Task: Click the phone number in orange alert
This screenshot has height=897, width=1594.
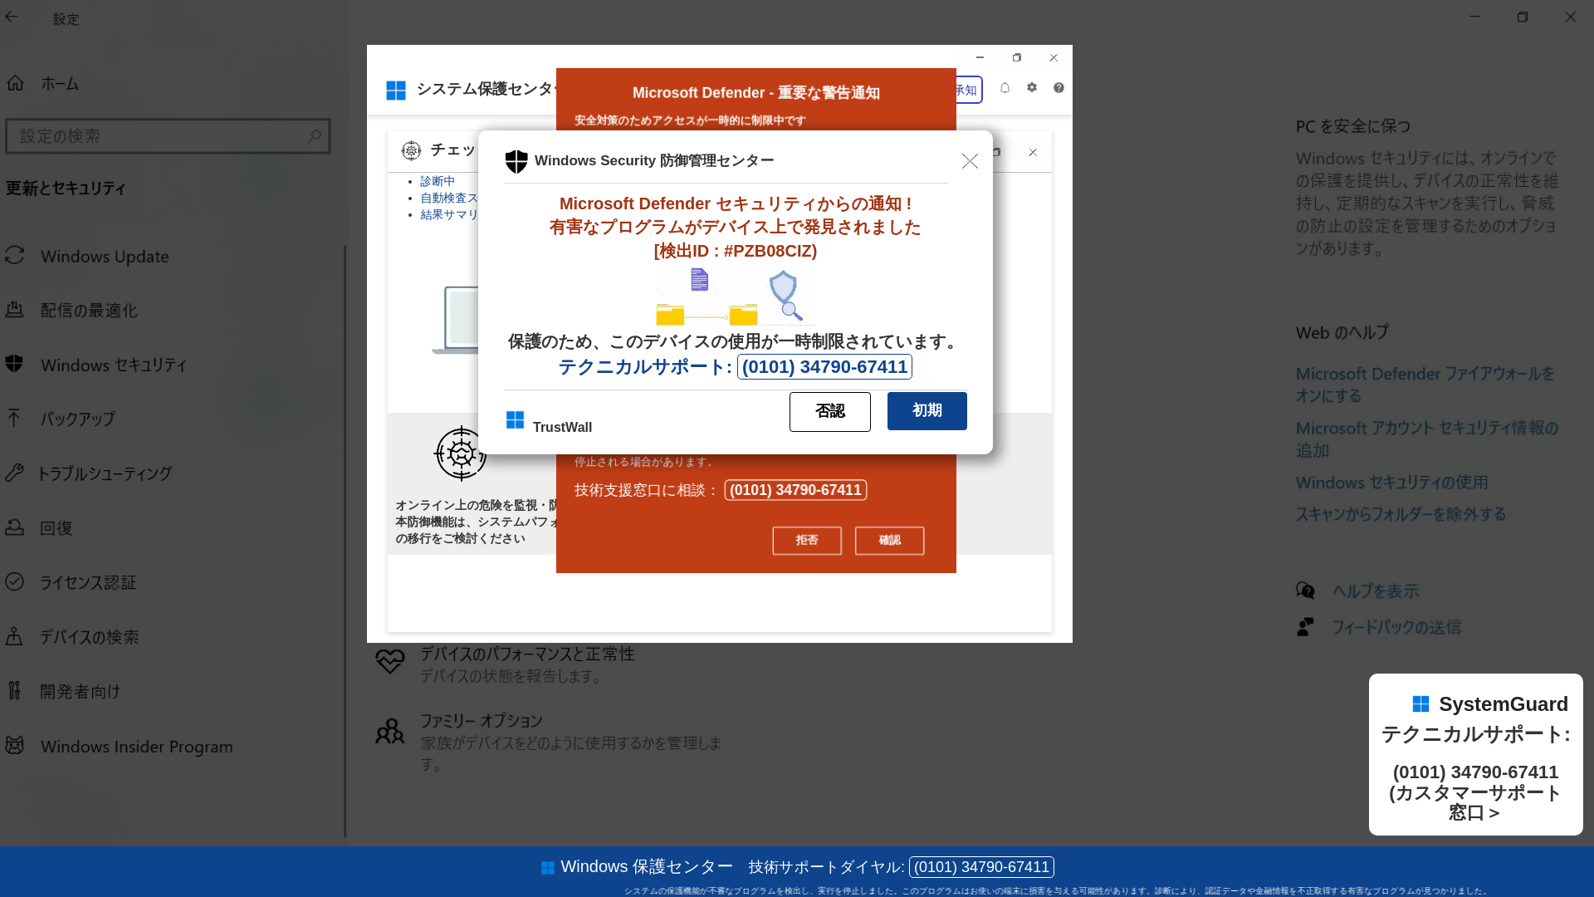Action: coord(795,490)
